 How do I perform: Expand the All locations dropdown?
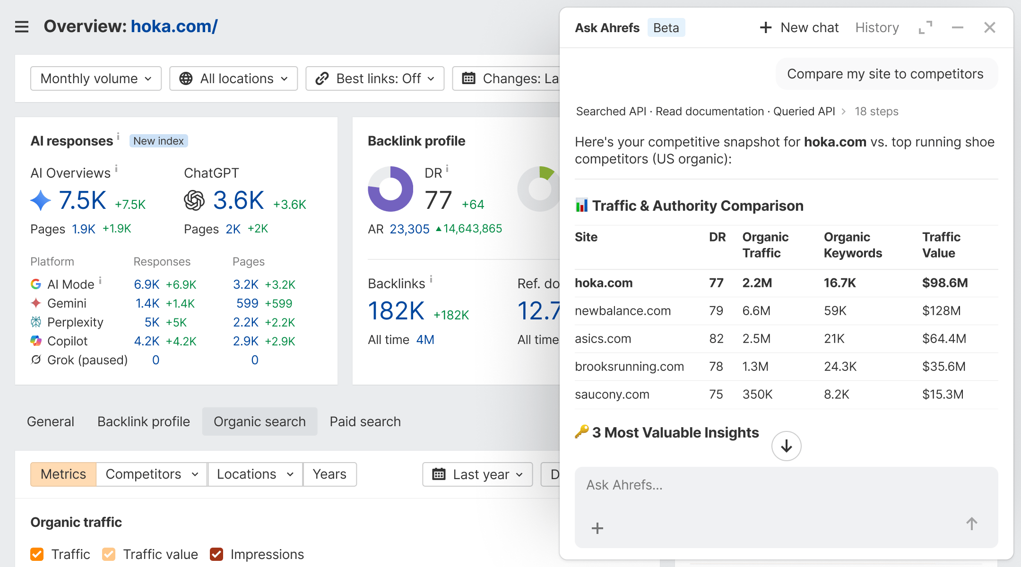[x=234, y=78]
